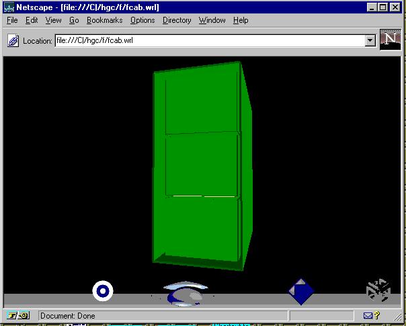Click the trackball walk navigation control

pyautogui.click(x=185, y=294)
